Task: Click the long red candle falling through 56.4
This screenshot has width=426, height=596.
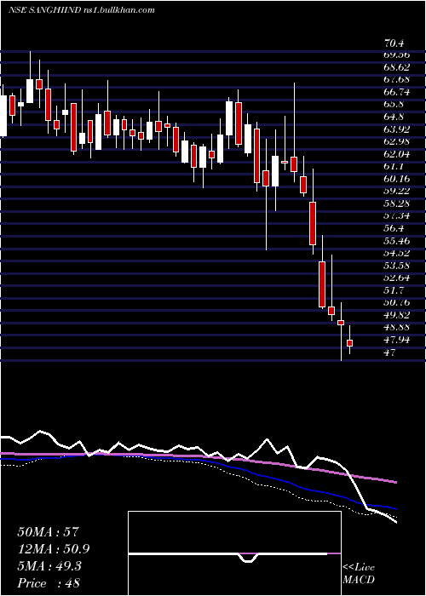Action: click(313, 223)
